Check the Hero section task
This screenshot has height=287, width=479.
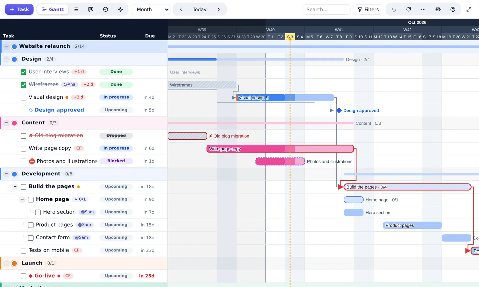tap(38, 213)
